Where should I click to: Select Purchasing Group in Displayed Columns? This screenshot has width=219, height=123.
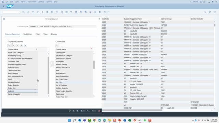pyautogui.click(x=21, y=56)
